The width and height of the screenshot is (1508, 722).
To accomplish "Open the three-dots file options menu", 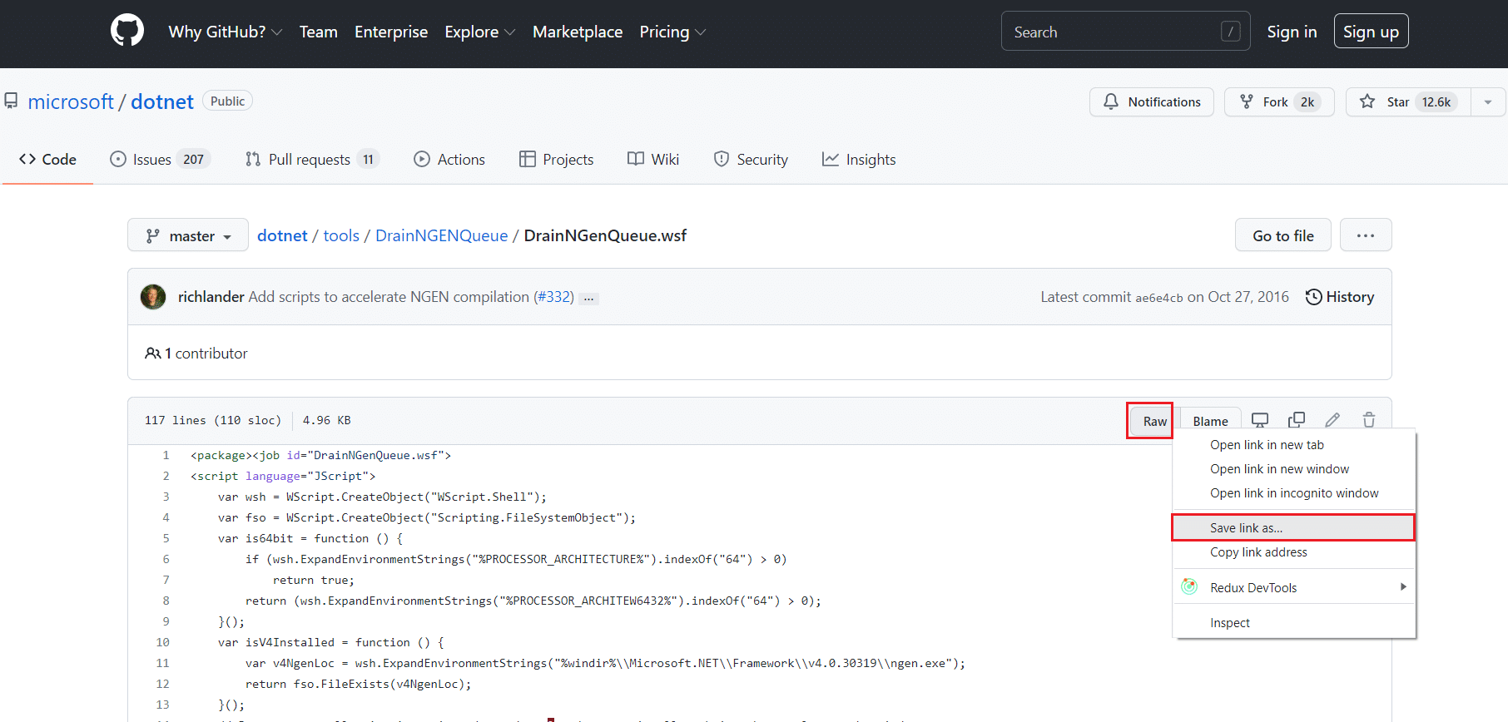I will click(x=1365, y=235).
